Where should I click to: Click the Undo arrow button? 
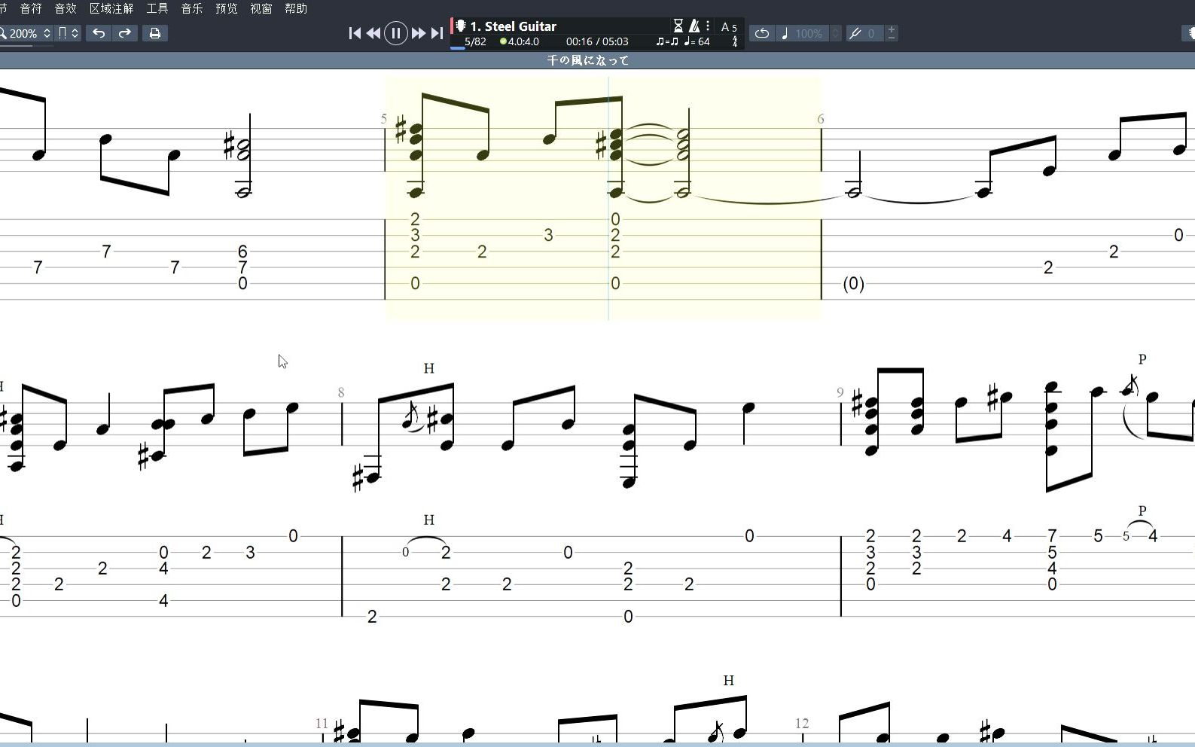pos(99,33)
